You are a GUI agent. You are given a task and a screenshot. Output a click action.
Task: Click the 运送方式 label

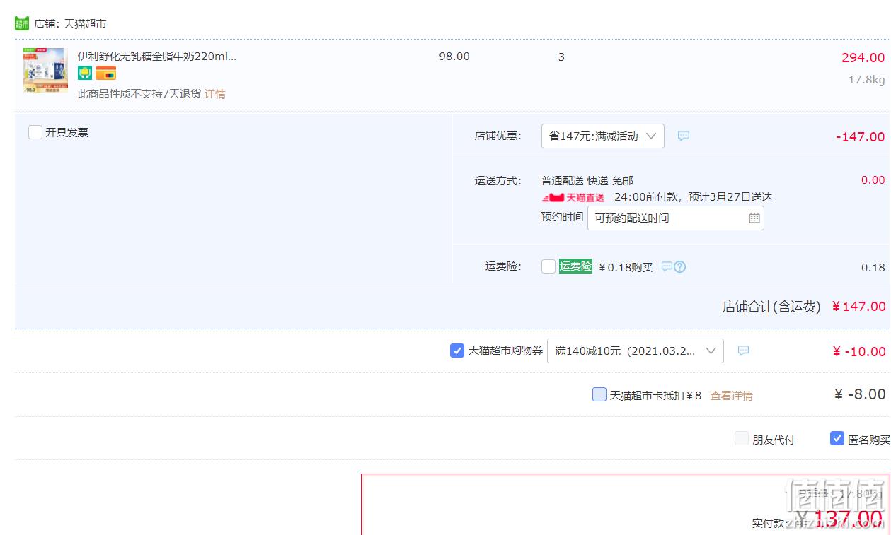(x=498, y=181)
